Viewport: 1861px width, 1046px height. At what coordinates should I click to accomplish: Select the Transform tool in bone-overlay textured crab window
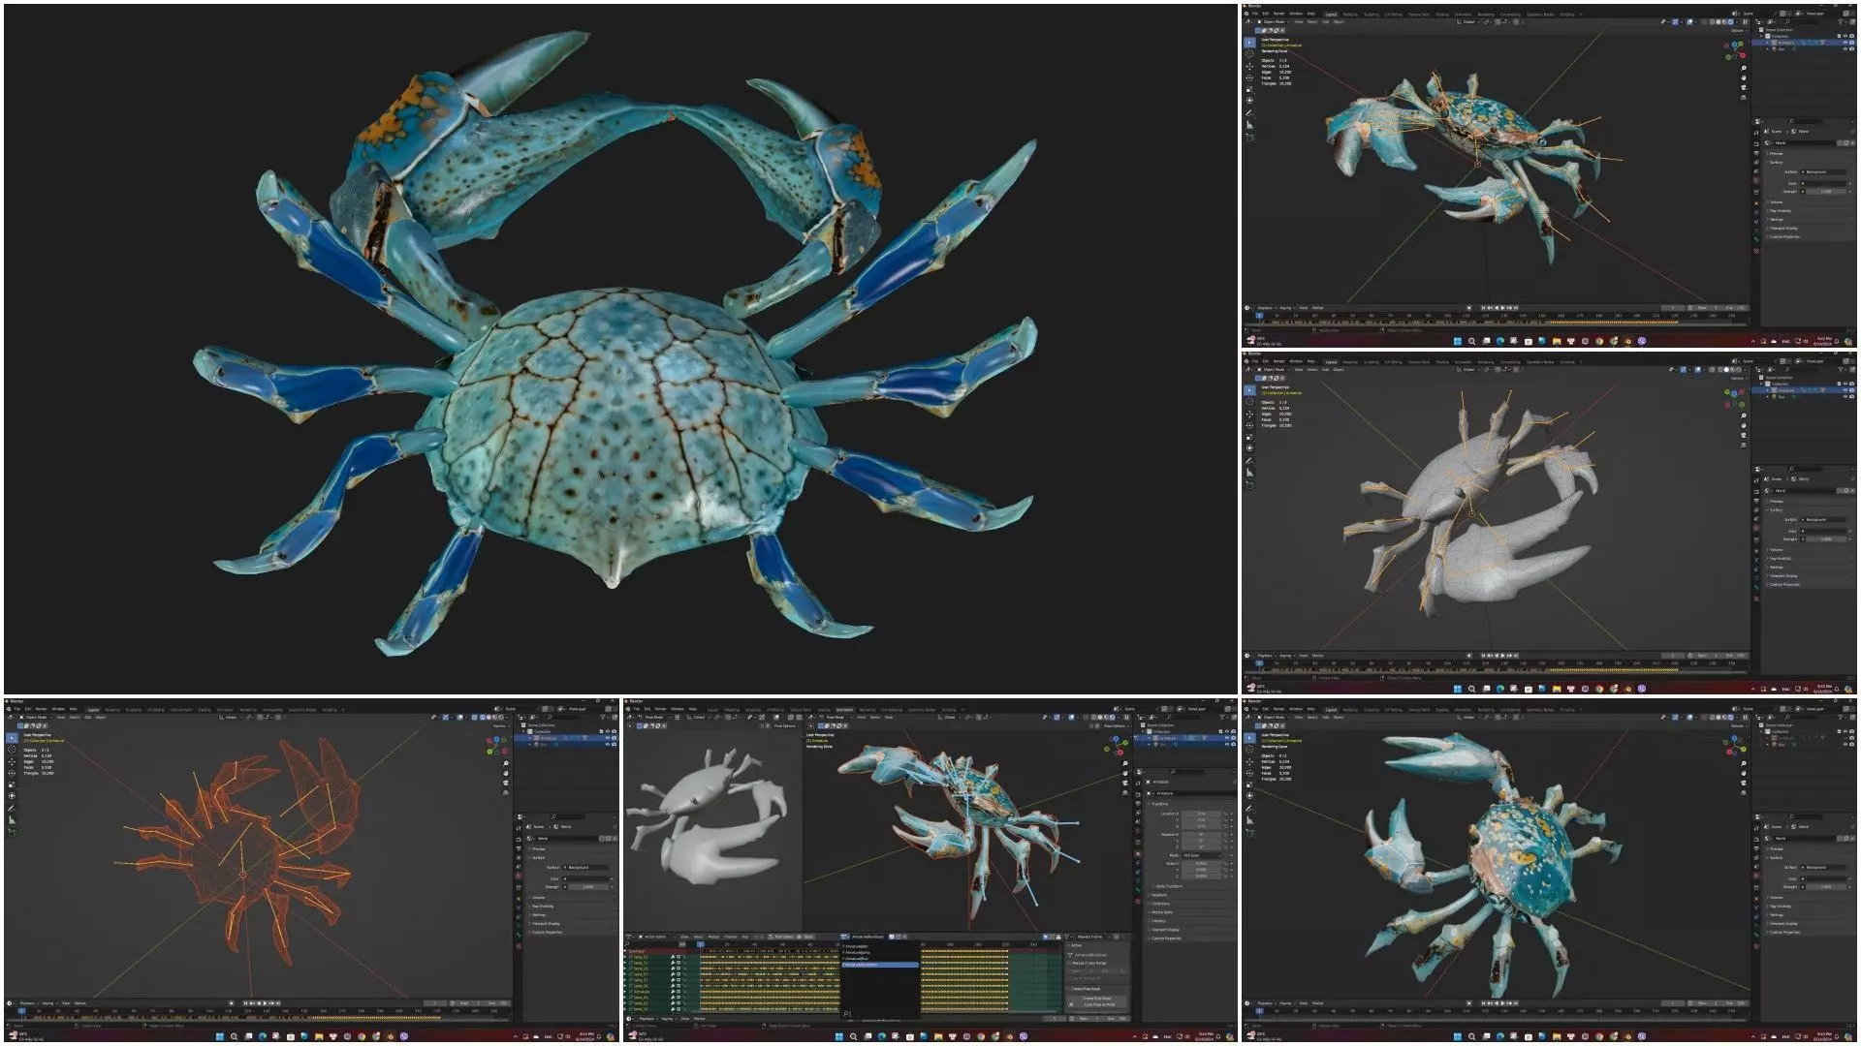(x=1250, y=102)
